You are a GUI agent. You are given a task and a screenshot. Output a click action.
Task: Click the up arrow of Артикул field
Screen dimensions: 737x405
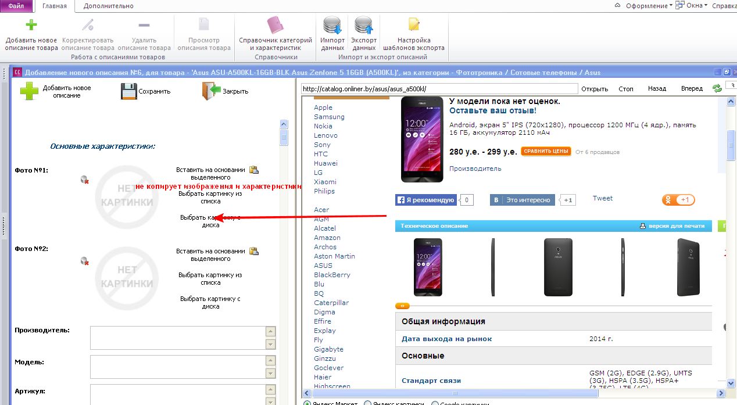click(x=270, y=390)
